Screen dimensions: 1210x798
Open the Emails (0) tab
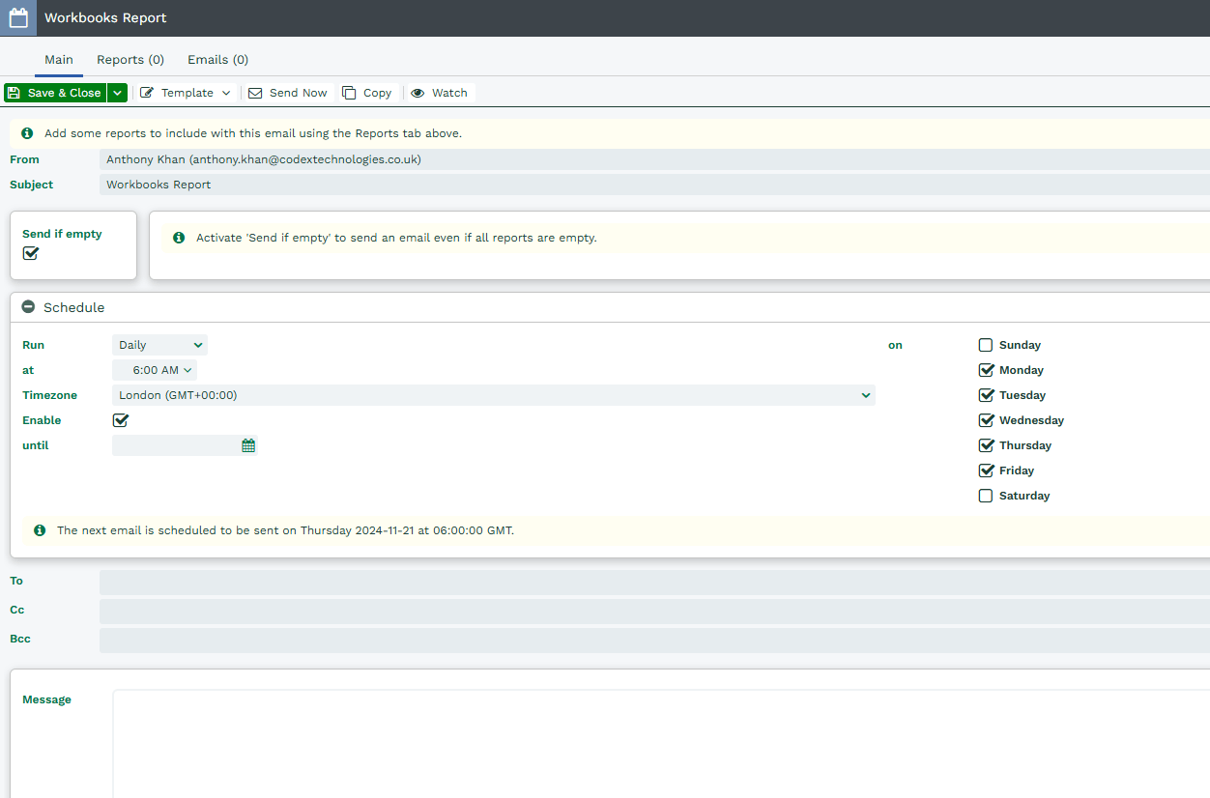pyautogui.click(x=218, y=60)
